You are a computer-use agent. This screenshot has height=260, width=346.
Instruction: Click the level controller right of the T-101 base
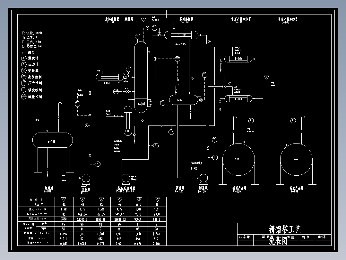(x=163, y=103)
